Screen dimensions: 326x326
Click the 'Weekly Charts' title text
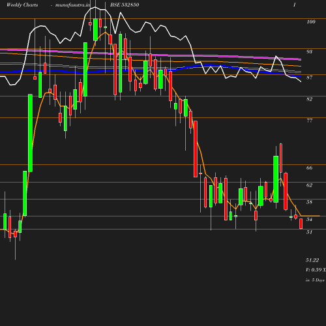coord(22,5)
